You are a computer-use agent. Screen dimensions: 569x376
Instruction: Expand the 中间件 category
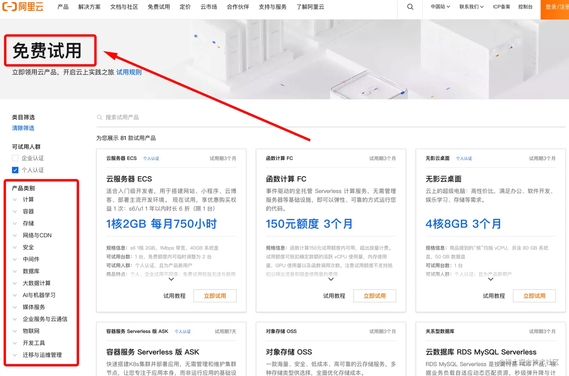tap(15, 259)
